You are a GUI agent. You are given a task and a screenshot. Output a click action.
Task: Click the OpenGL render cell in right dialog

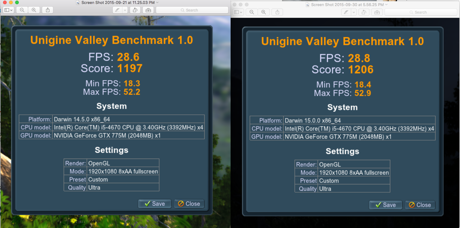pos(354,164)
